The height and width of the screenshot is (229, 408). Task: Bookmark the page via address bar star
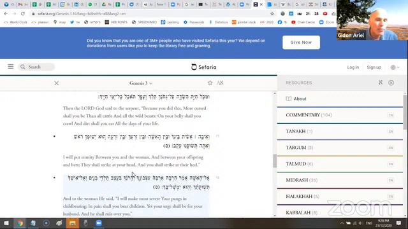point(272,13)
